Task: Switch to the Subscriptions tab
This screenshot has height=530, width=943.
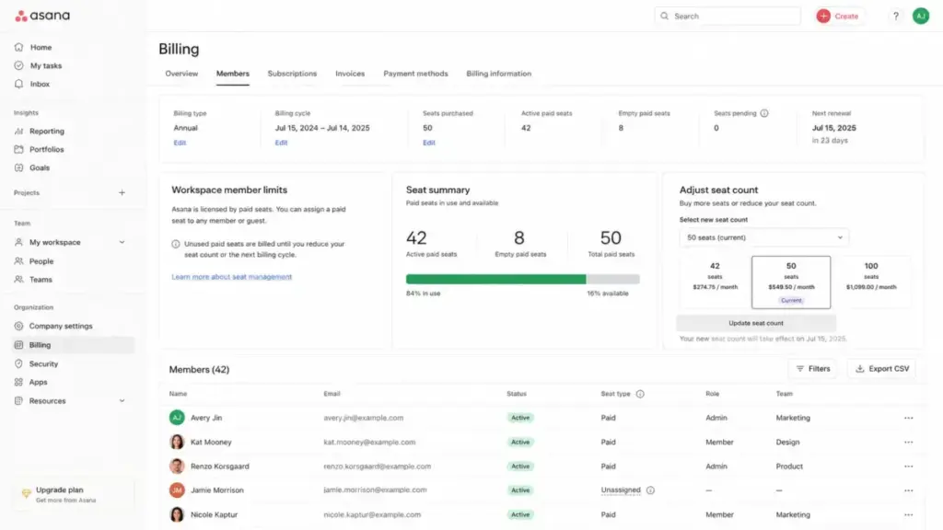Action: click(292, 74)
